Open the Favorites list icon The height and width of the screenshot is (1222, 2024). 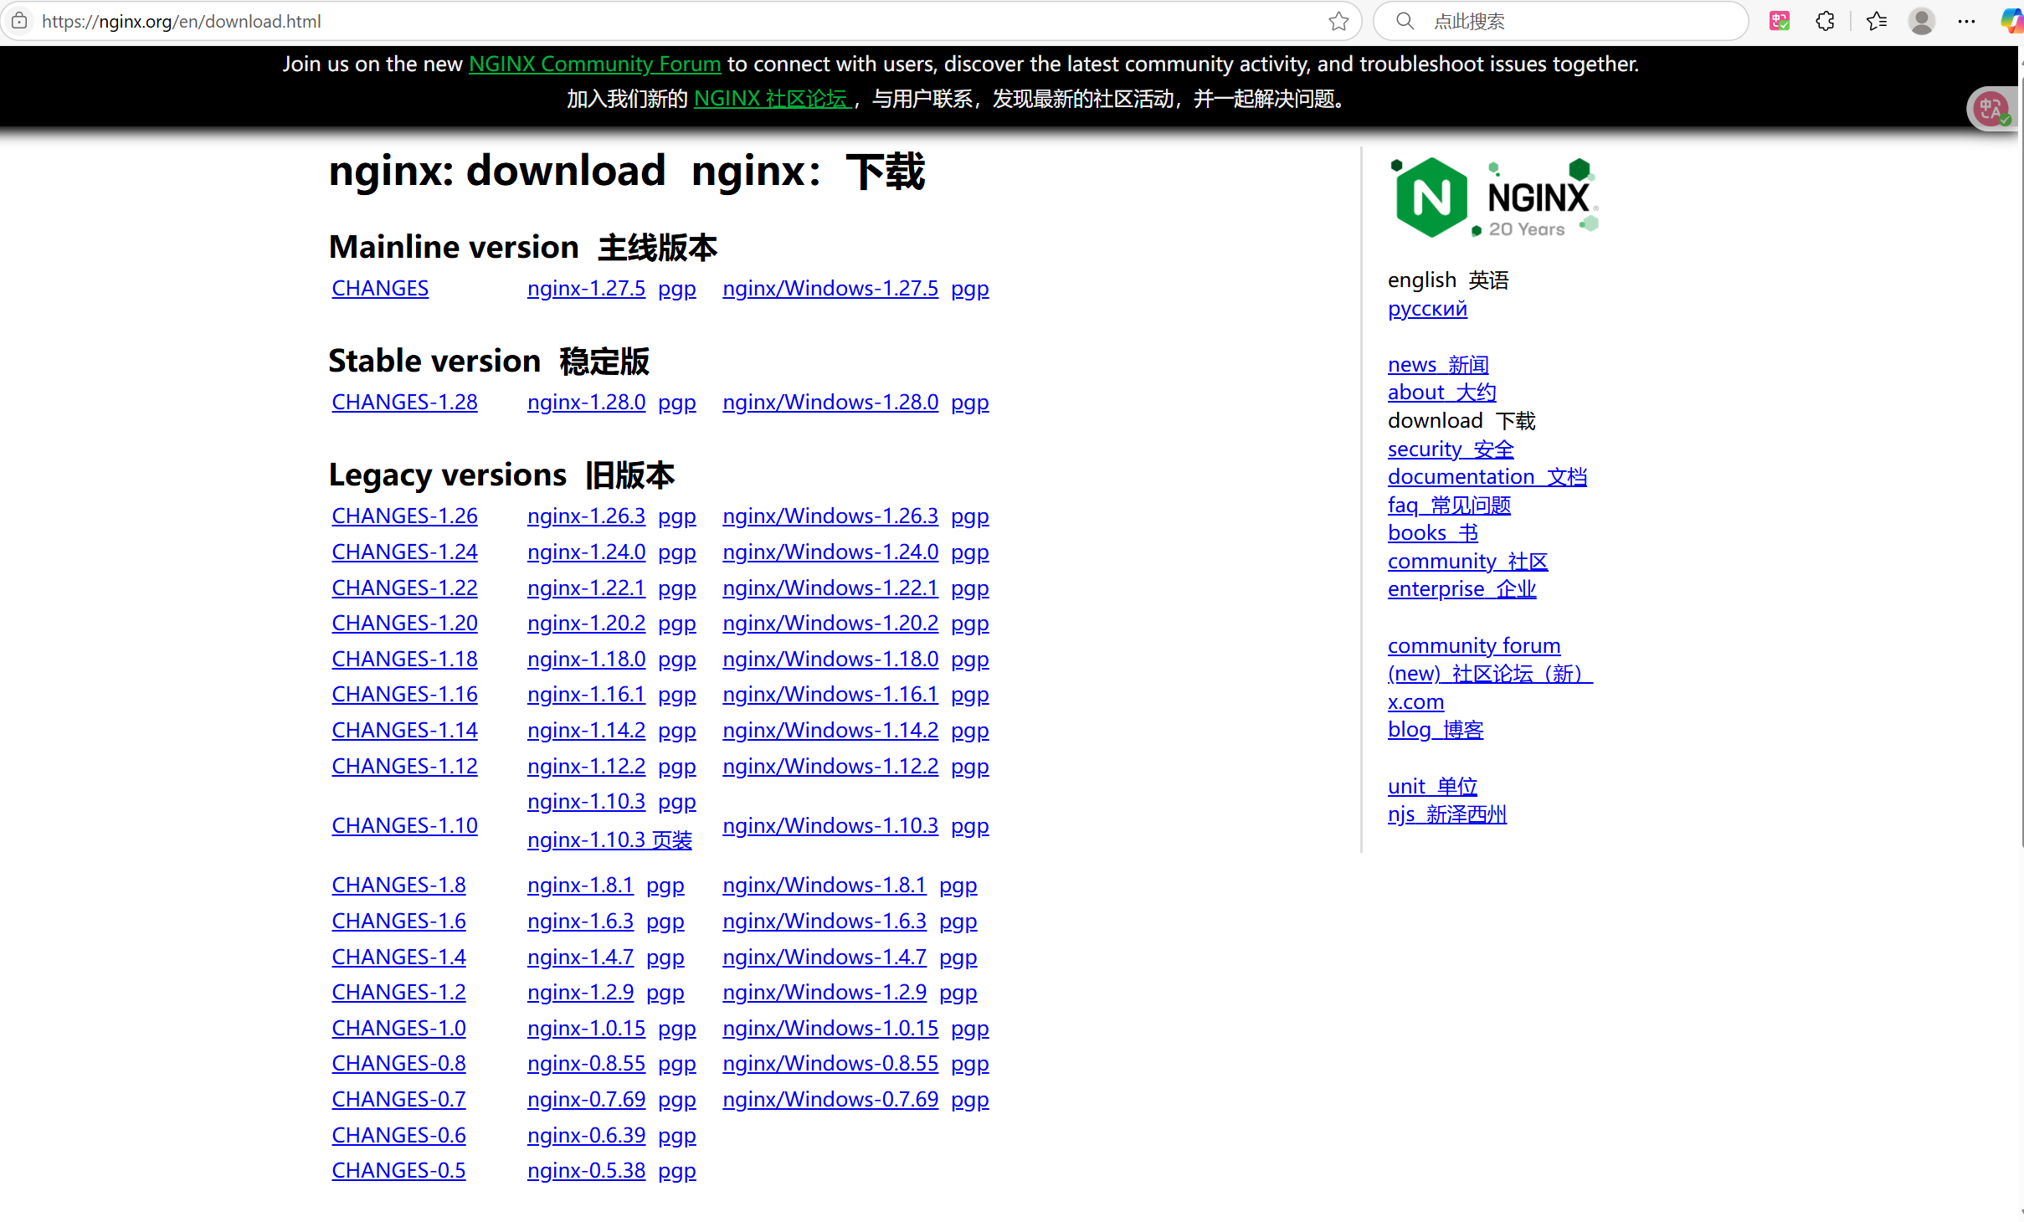pyautogui.click(x=1877, y=21)
